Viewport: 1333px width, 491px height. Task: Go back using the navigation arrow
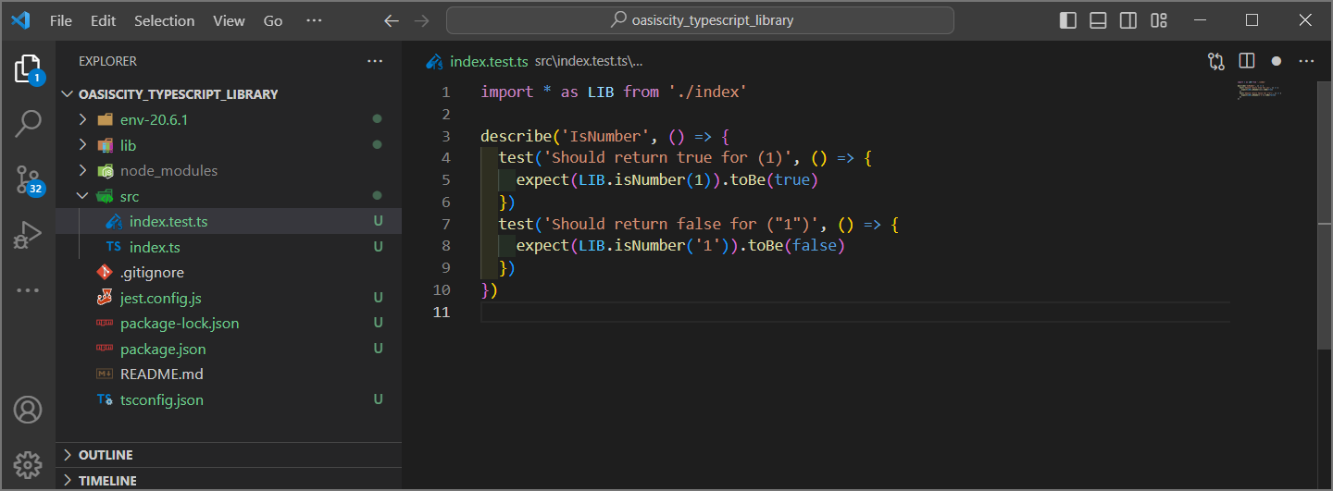(x=392, y=20)
